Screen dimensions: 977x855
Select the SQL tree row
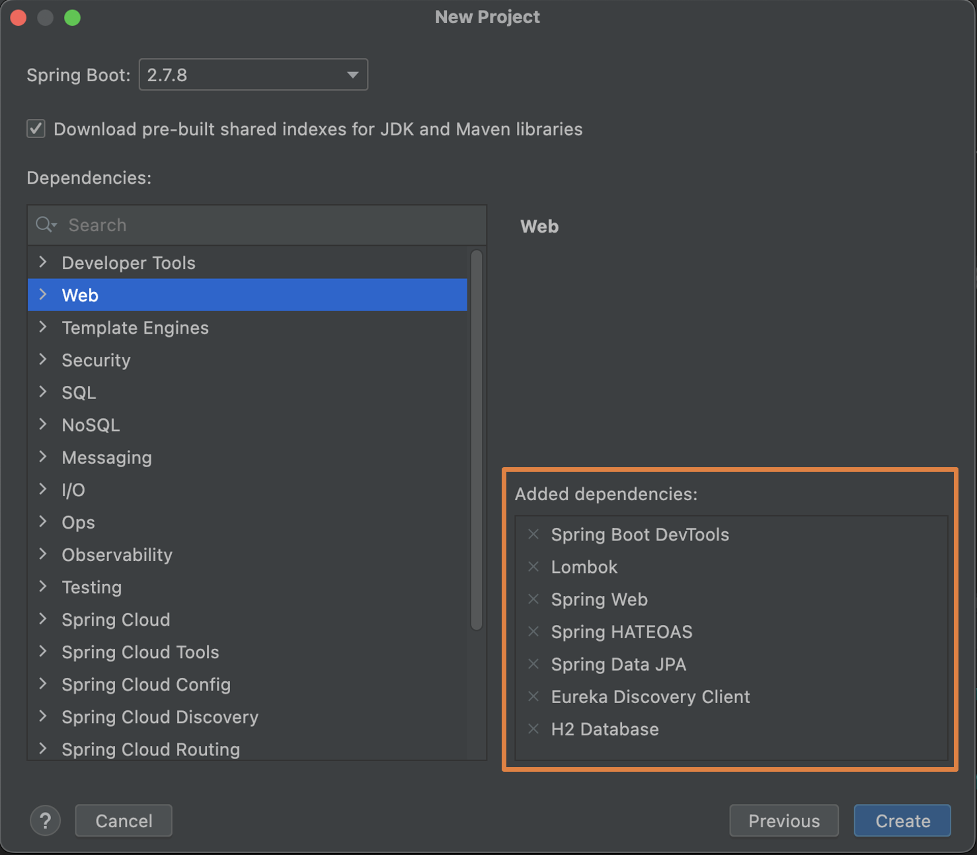tap(247, 392)
